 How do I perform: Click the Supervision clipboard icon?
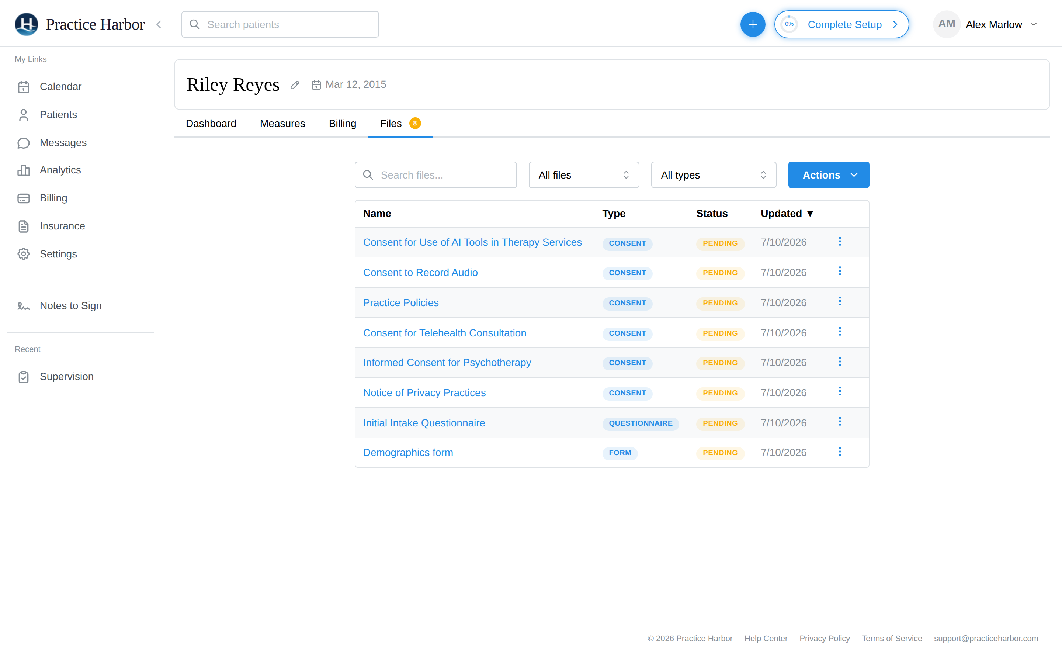(x=24, y=377)
